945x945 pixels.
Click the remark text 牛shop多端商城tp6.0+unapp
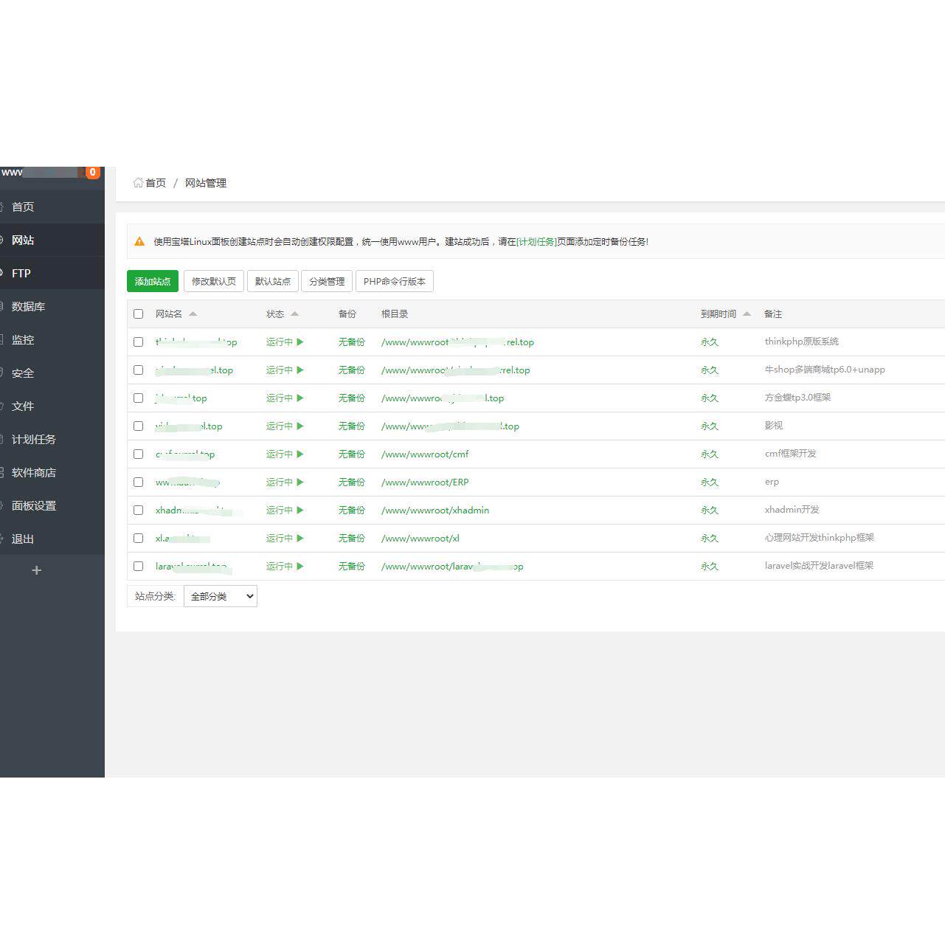[825, 370]
